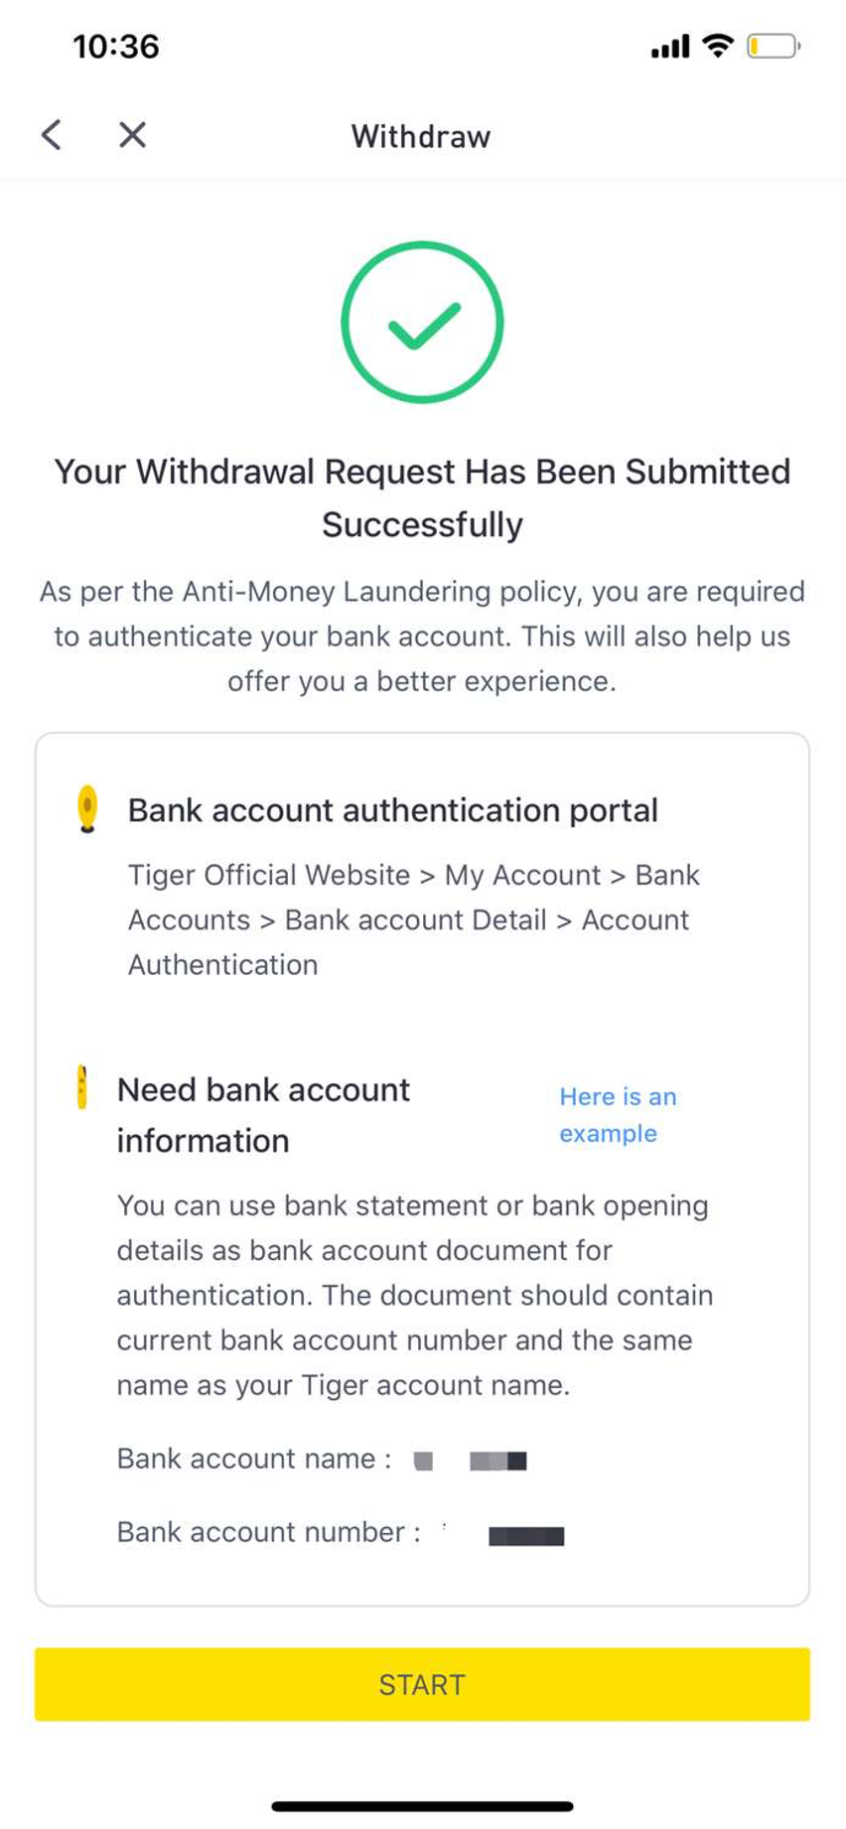846x1829 pixels.
Task: Tap the cellular signal bars icon
Action: 670,47
